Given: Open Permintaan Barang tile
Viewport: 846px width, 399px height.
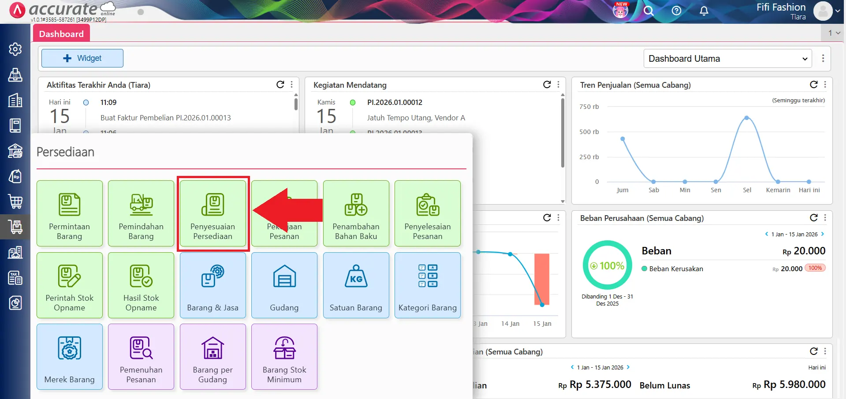Looking at the screenshot, I should coord(70,214).
